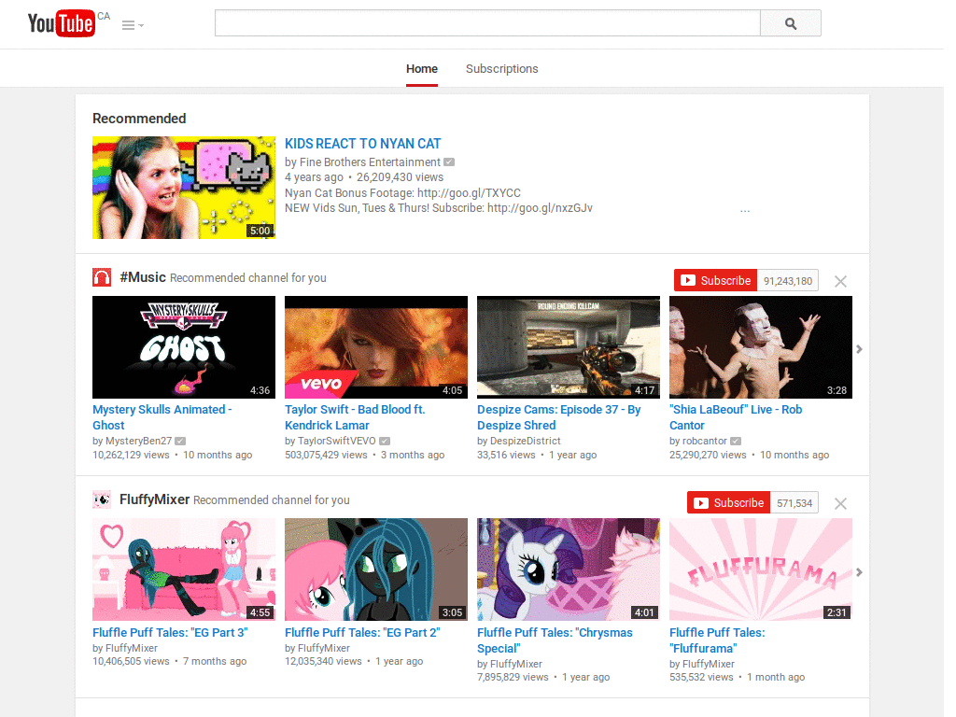This screenshot has height=717, width=956.
Task: Click verified badge beside TaylorSwiftVEVO
Action: click(x=384, y=441)
